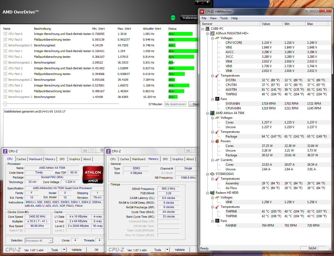Image resolution: width=334 pixels, height=256 pixels.
Task: Open the Tools dropdown arrow in left CPU-Z
Action: tap(64, 250)
